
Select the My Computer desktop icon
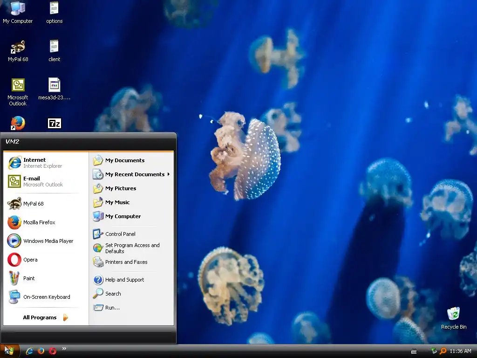pyautogui.click(x=18, y=12)
